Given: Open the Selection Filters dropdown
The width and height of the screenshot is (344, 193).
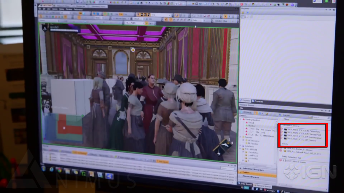Looking at the screenshot, I should click(225, 21).
